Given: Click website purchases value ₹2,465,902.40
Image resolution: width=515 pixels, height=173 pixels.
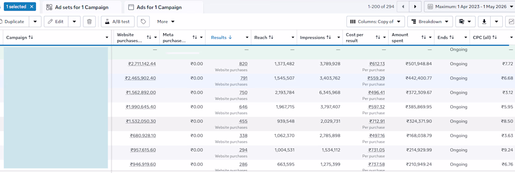Looking at the screenshot, I should [140, 78].
